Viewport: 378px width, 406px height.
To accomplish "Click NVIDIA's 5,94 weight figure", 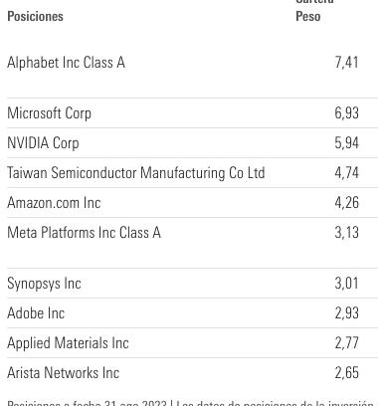I will click(x=346, y=142).
